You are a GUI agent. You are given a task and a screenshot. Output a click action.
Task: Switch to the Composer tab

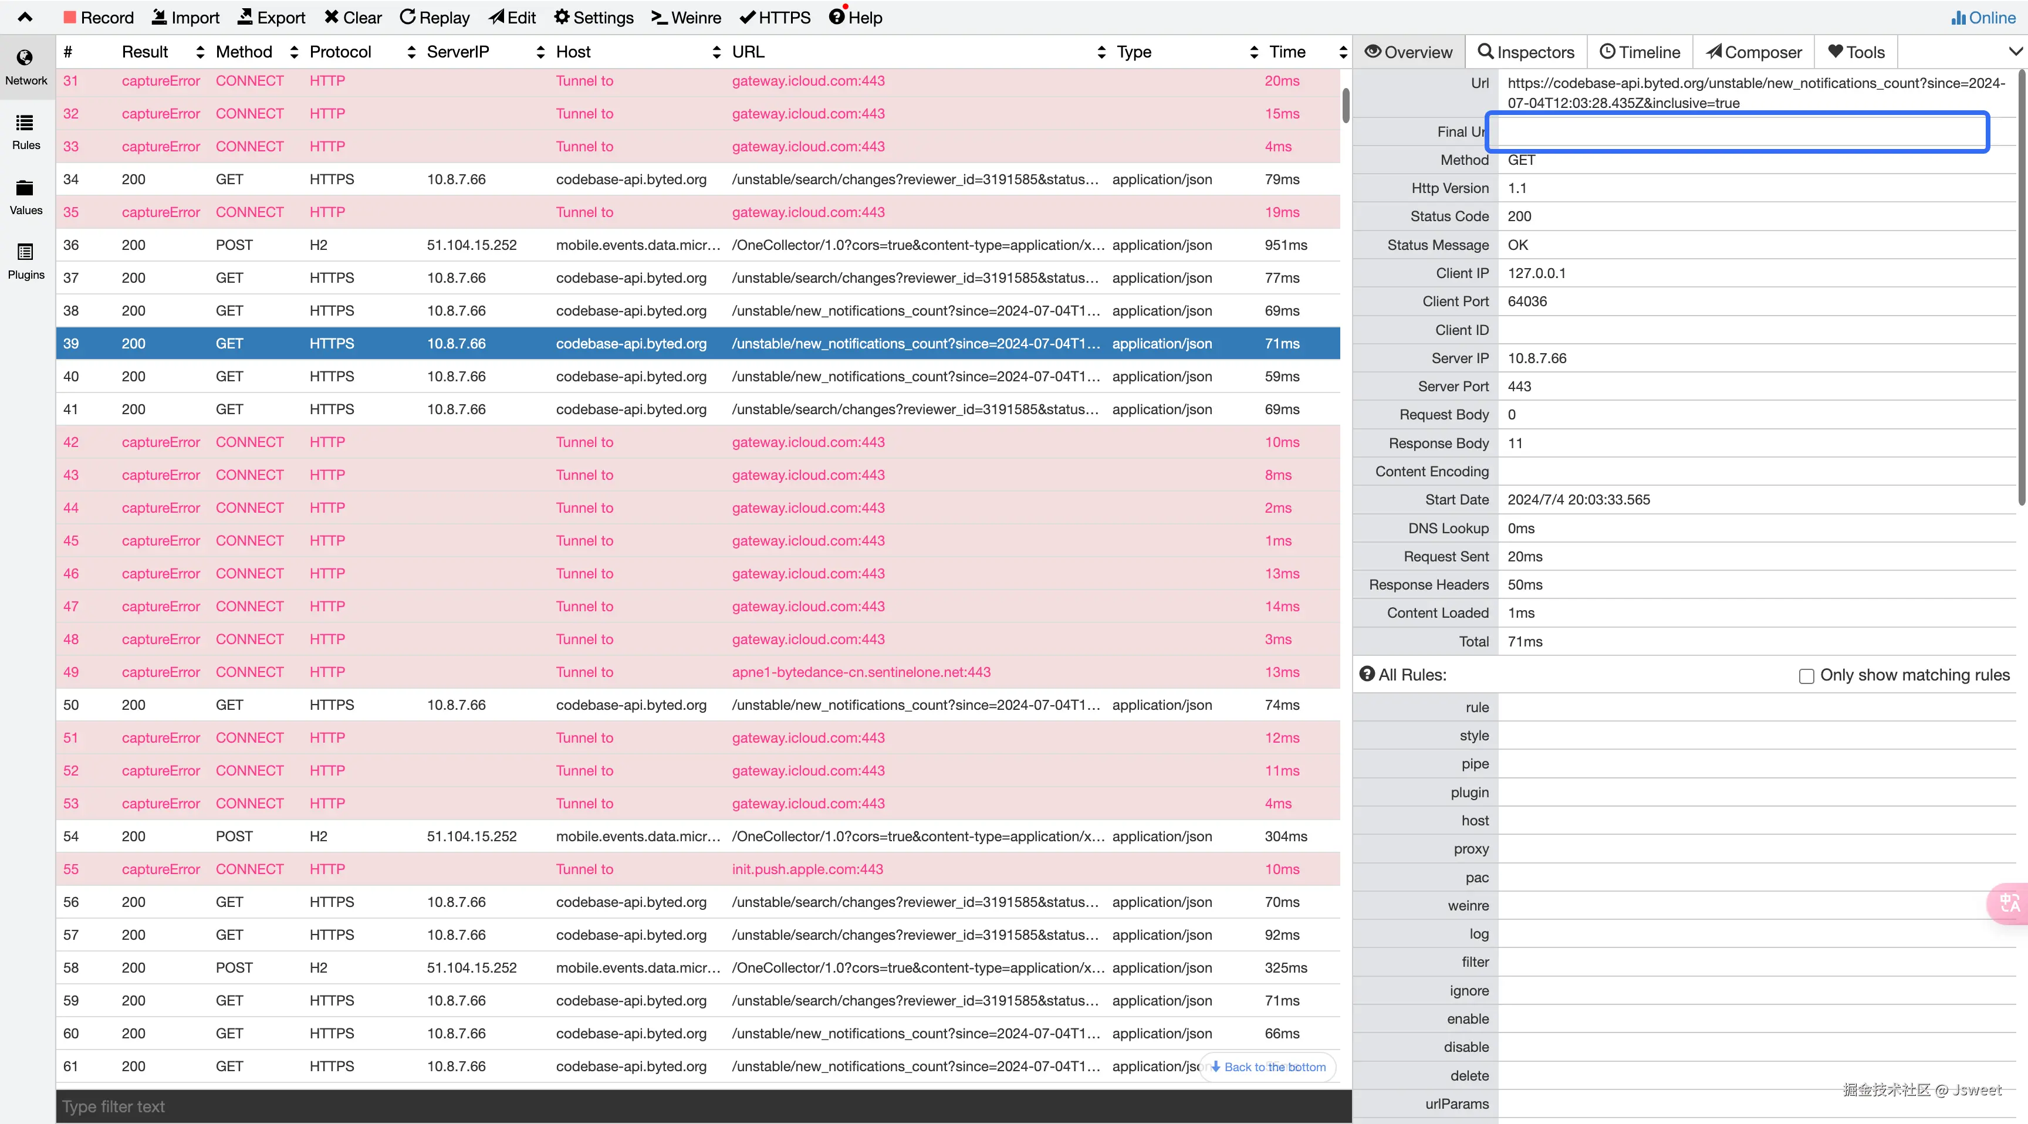1753,52
